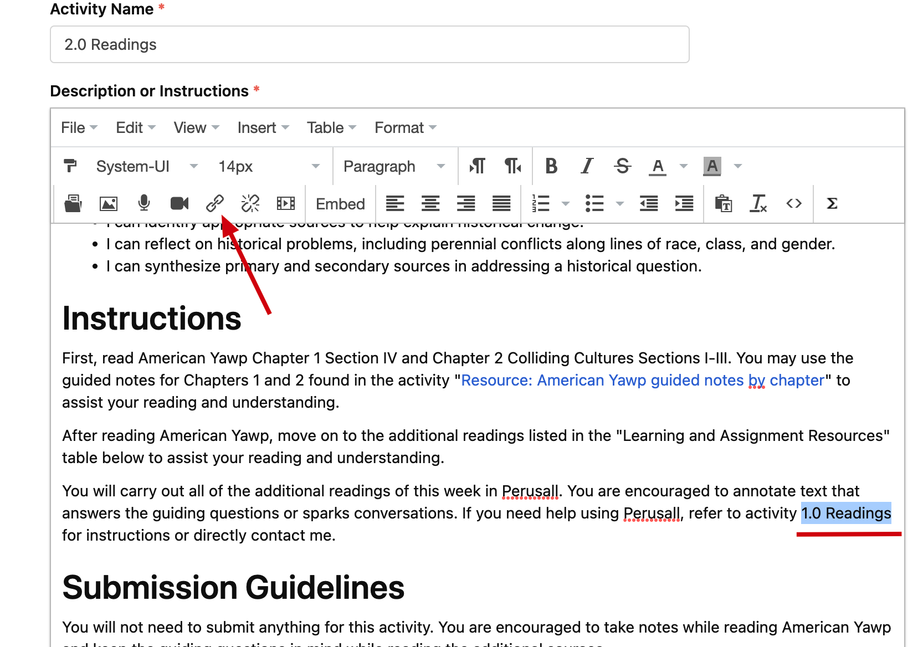The height and width of the screenshot is (647, 923).
Task: Open the Insert menu
Action: (x=263, y=127)
